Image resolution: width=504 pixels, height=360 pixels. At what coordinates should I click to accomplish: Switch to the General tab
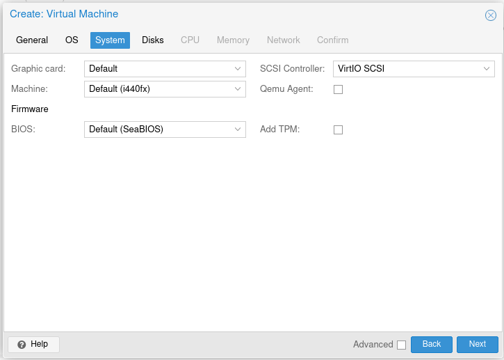(x=32, y=40)
